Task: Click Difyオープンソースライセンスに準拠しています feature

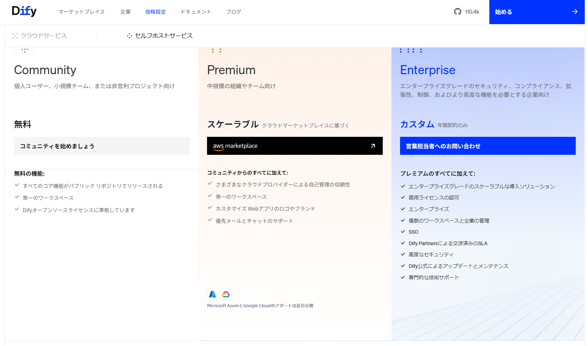Action: tap(79, 210)
